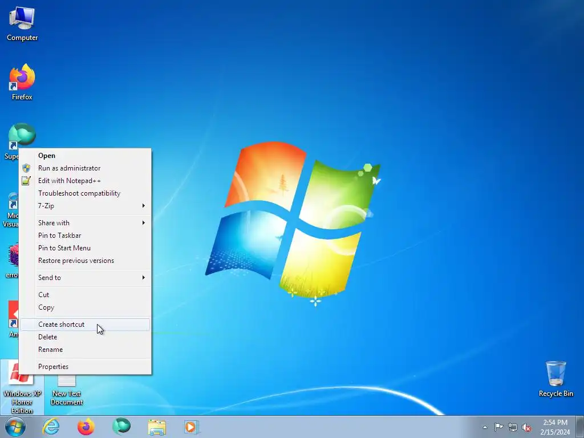
Task: Select the Windows XP Horror Edition icon
Action: click(x=22, y=387)
